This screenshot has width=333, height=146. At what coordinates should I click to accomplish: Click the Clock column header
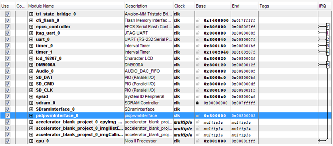click(x=184, y=6)
